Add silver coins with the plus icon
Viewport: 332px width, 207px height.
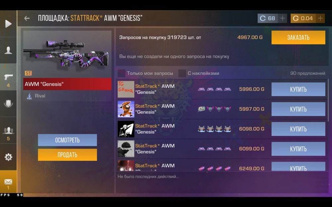coord(283,19)
